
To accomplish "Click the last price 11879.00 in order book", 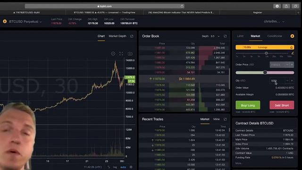I will click(157, 79).
